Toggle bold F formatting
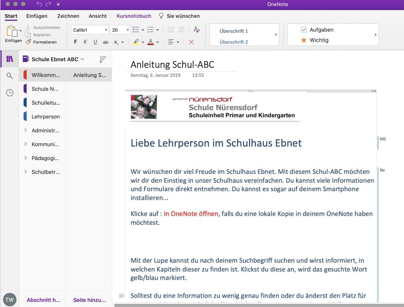Viewport: 404px width, 307px height. (x=75, y=42)
